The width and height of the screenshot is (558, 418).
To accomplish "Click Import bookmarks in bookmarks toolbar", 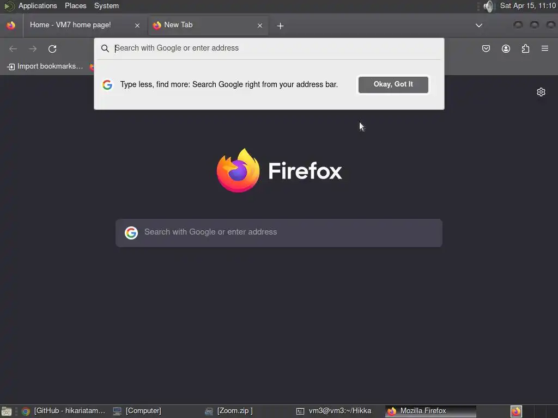I will click(45, 66).
